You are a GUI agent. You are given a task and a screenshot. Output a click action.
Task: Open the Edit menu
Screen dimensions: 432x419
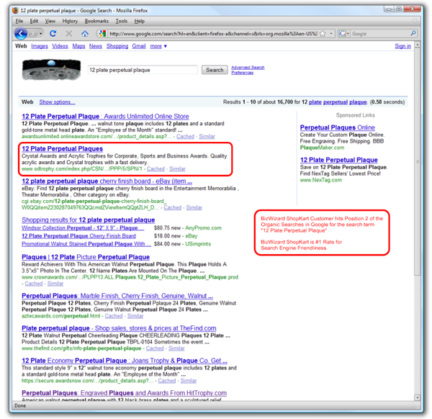point(34,21)
